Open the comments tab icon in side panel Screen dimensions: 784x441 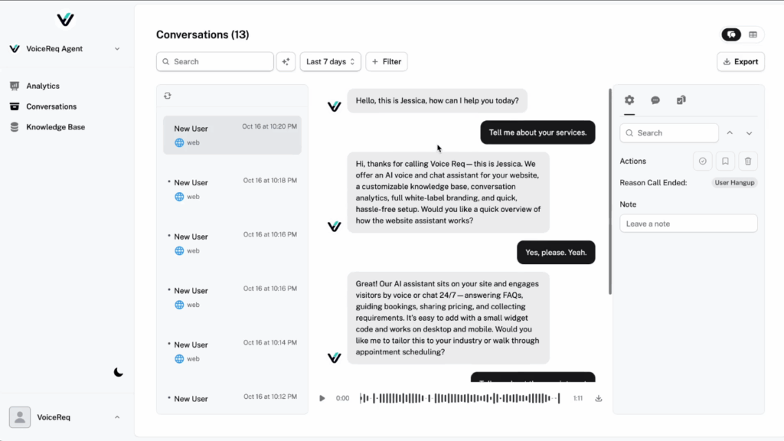click(x=655, y=100)
